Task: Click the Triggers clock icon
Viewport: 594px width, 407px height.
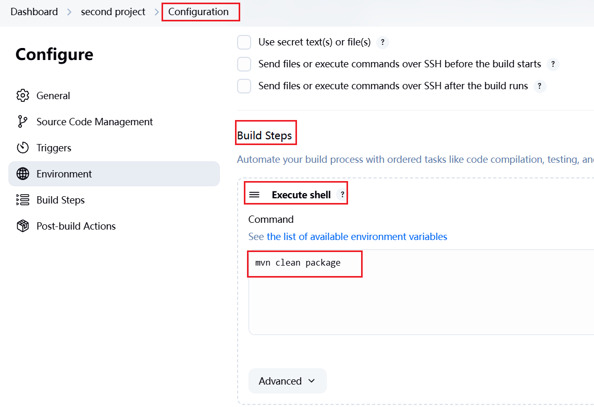Action: 23,148
